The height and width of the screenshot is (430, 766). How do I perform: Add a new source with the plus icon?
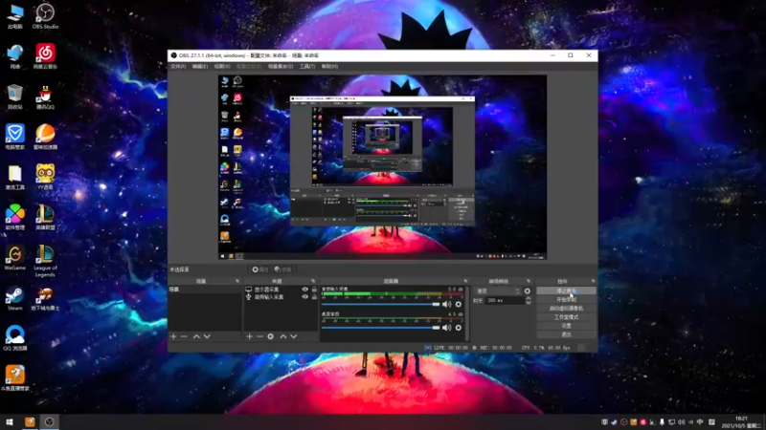pos(249,336)
